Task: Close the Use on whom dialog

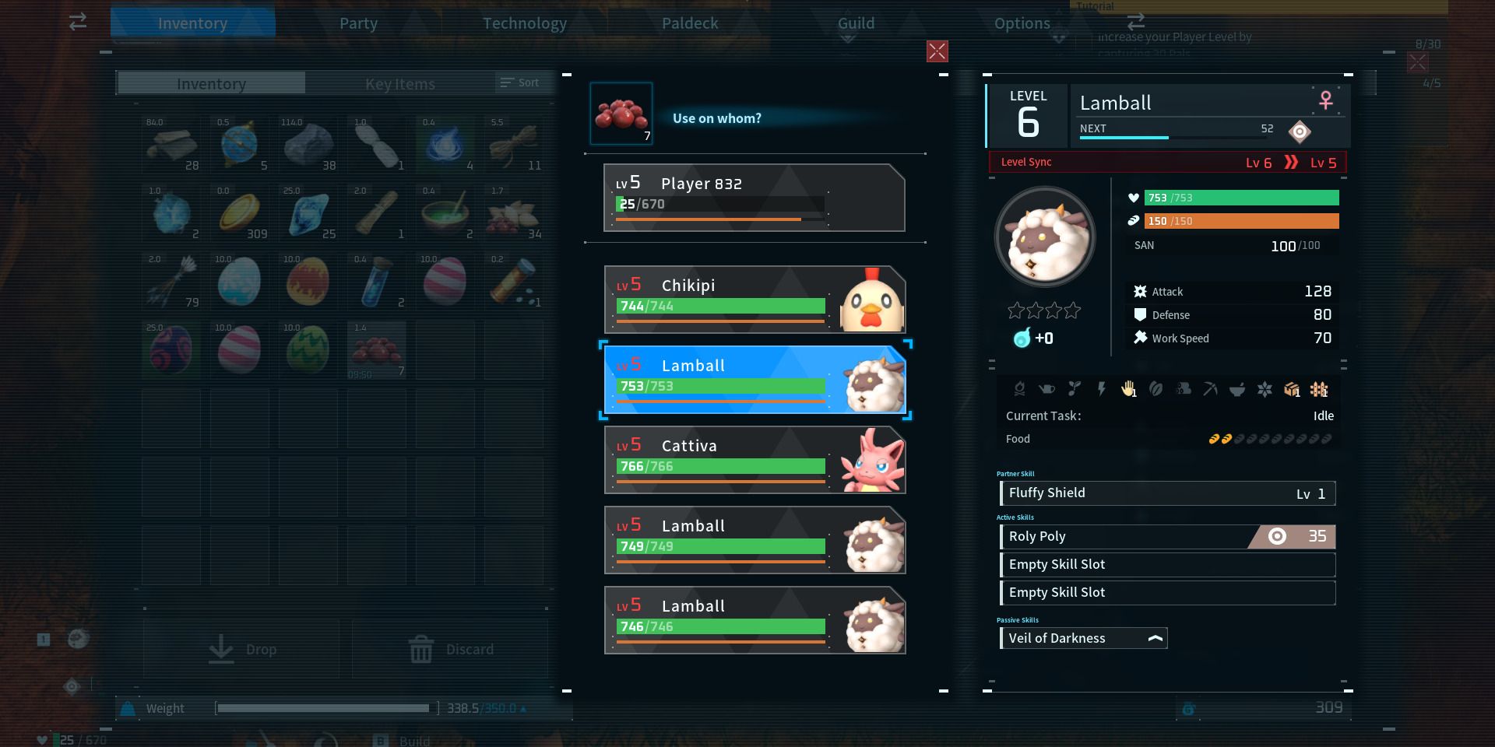Action: [x=937, y=51]
